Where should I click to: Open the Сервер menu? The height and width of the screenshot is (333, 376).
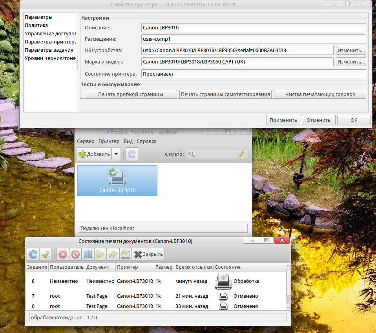86,141
